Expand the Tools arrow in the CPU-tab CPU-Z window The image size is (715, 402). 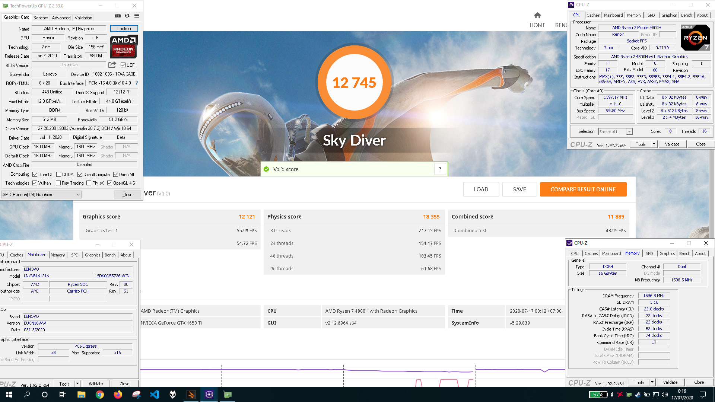click(654, 144)
